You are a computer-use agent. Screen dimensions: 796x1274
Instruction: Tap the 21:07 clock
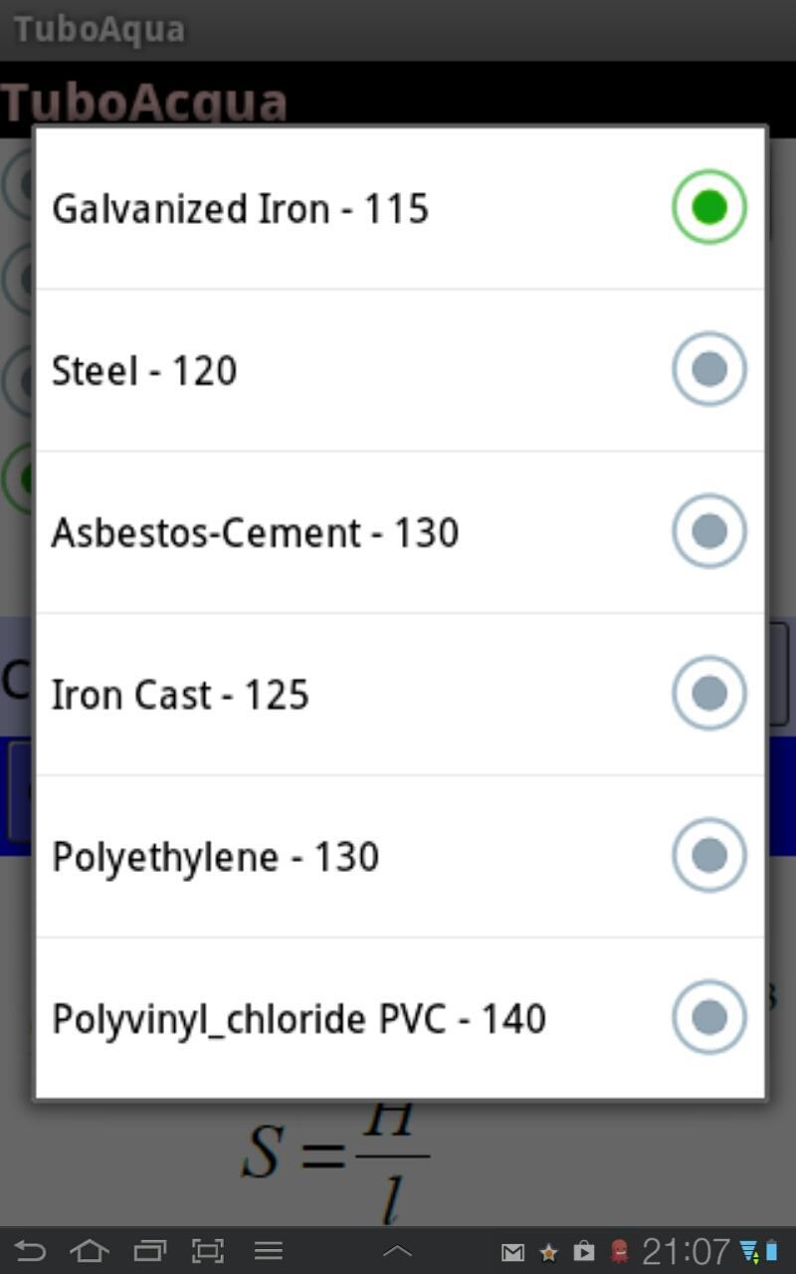tap(686, 1251)
